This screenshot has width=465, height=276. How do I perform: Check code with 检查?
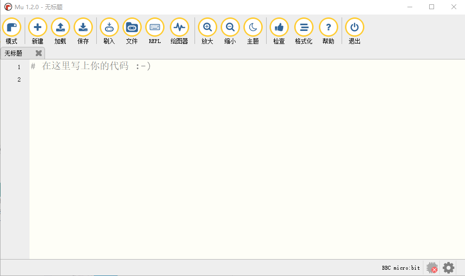(279, 31)
